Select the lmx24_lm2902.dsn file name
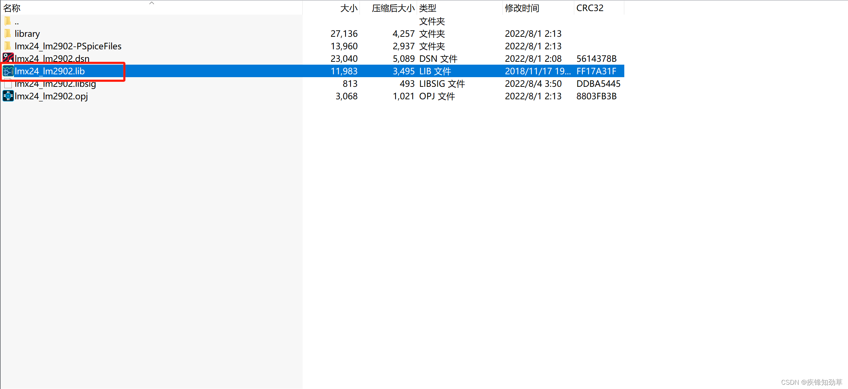 52,59
